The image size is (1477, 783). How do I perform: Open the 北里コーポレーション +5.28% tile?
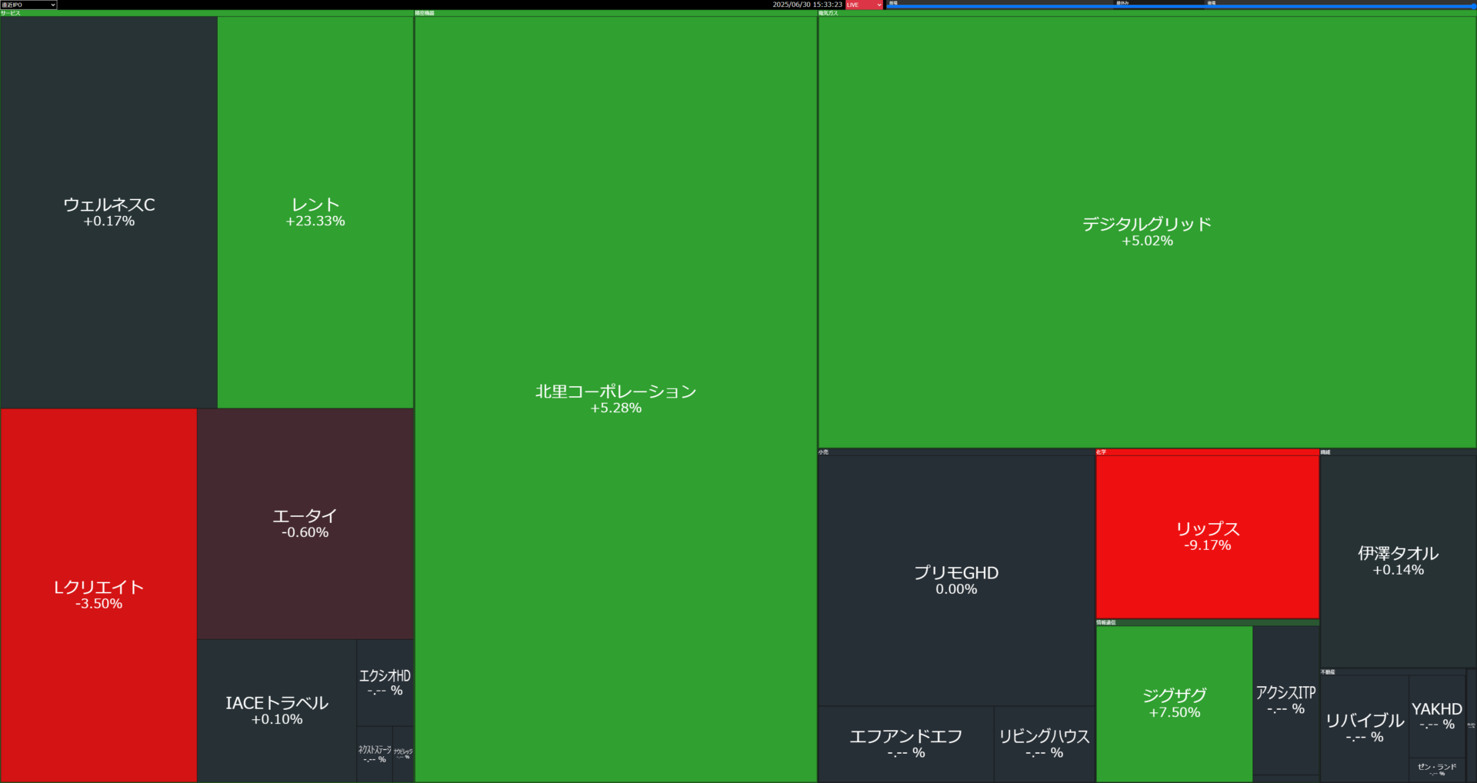click(x=615, y=399)
